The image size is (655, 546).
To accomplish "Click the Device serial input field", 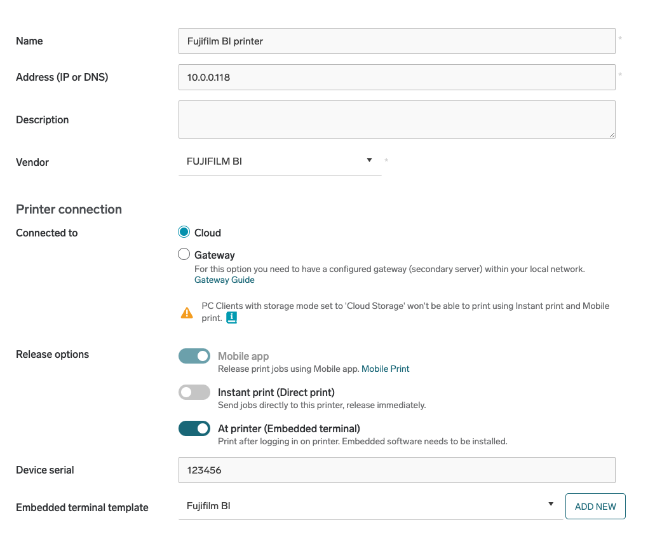I will point(396,470).
